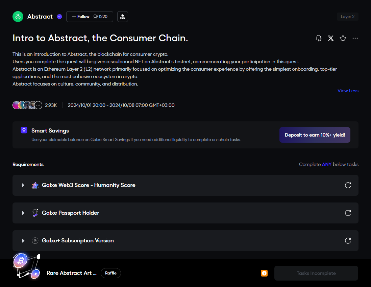Click the orange info icon near Tasks Incomplete
Viewport: 371px width, 287px height.
264,273
